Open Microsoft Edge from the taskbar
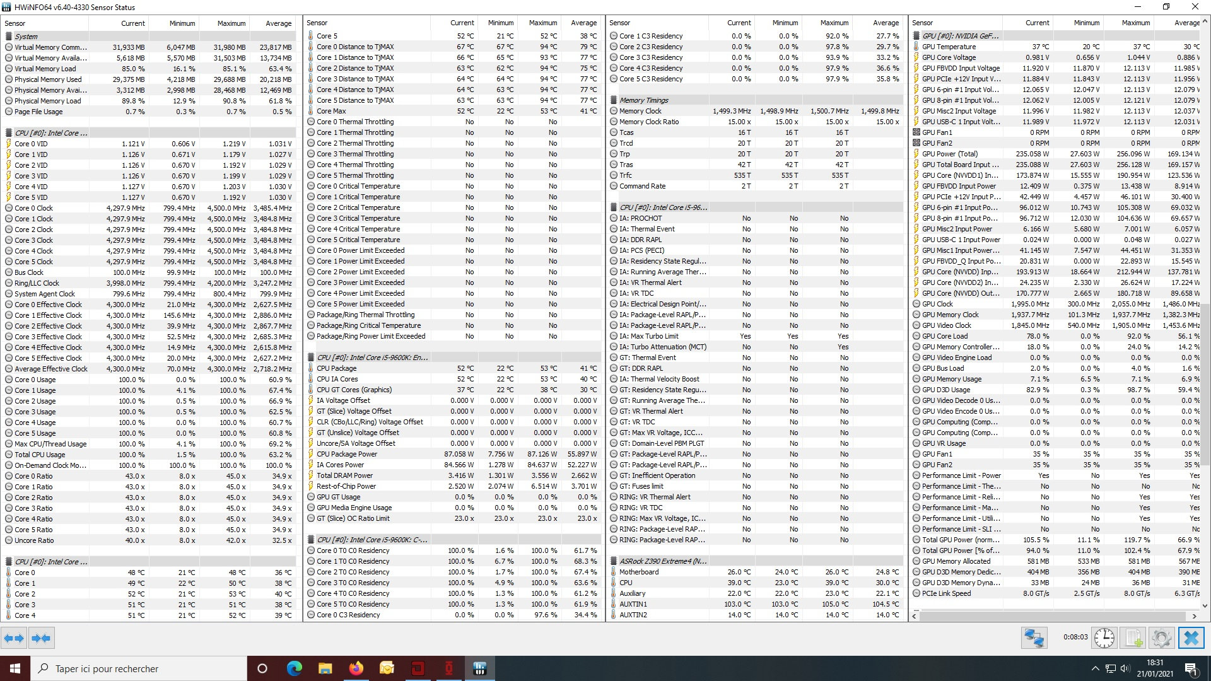The image size is (1211, 681). 294,668
